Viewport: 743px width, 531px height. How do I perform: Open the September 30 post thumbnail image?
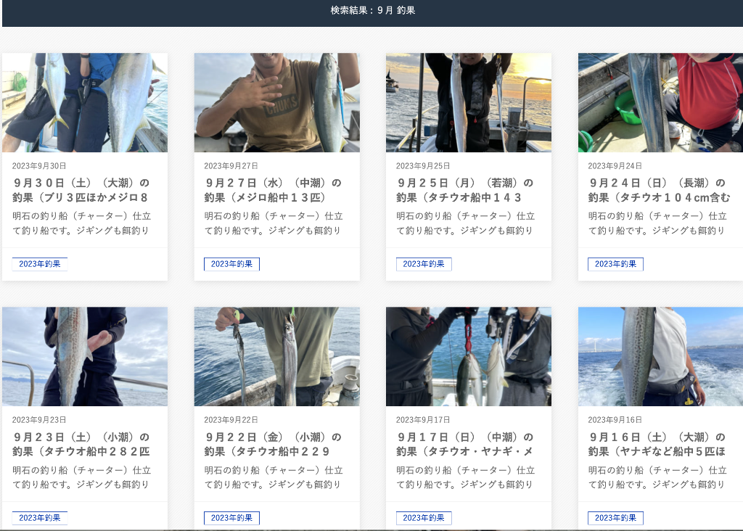(x=85, y=102)
